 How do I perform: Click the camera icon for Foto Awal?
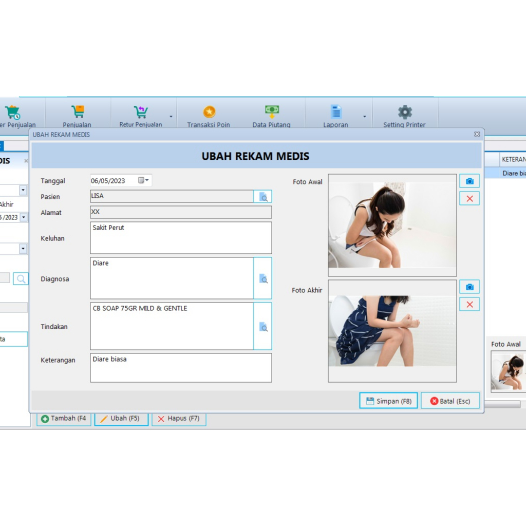pyautogui.click(x=469, y=181)
